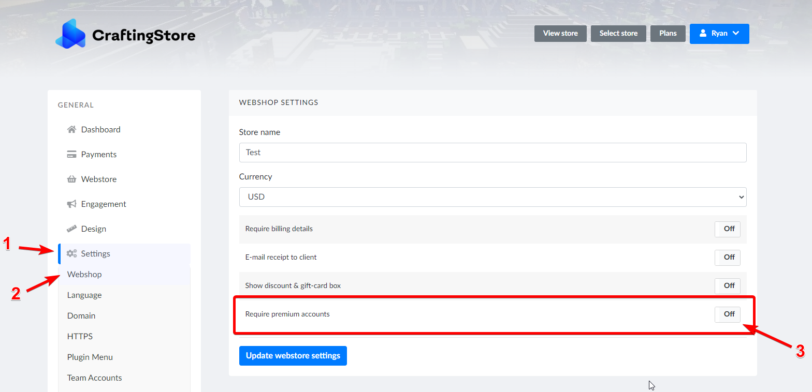Click the CraftingStore cube logo icon
This screenshot has height=392, width=812.
(70, 34)
